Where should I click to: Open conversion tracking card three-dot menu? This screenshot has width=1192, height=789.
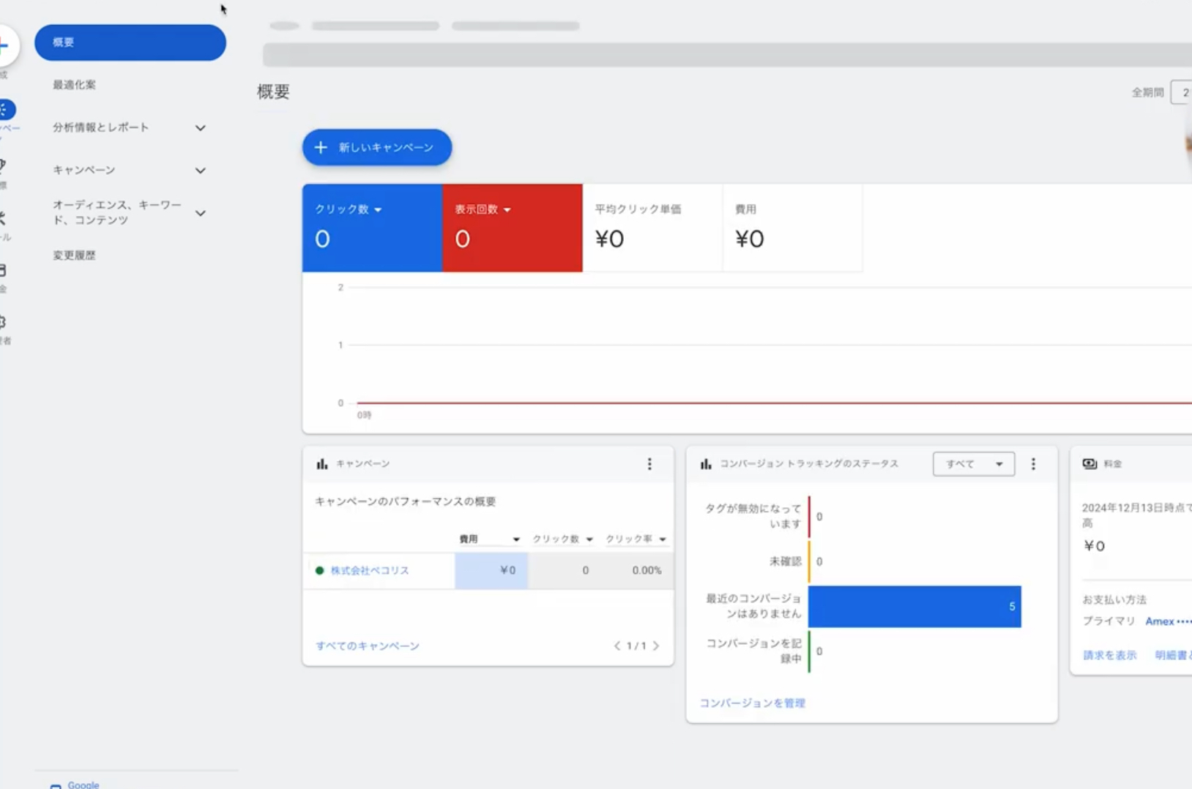1033,464
